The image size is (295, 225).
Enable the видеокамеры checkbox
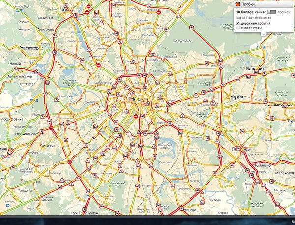(238, 28)
